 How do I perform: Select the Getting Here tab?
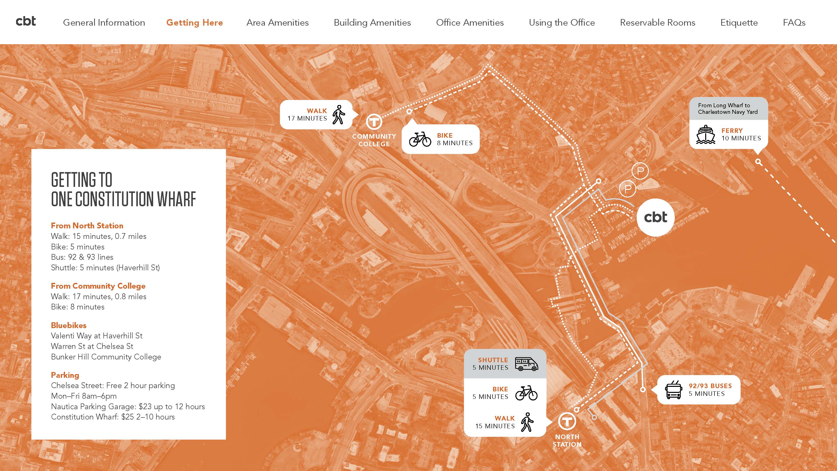195,22
